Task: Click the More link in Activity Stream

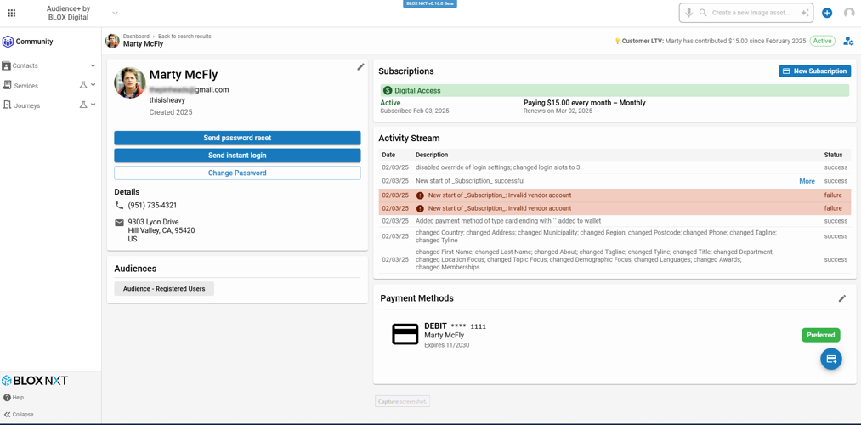Action: [807, 181]
